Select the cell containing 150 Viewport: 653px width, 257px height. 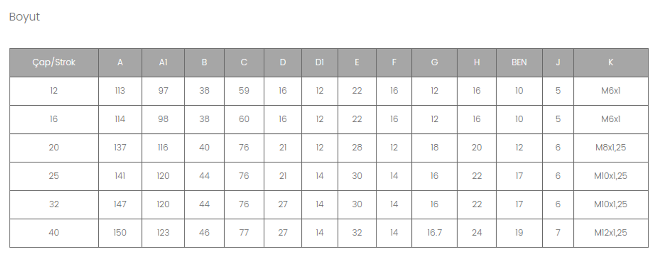point(120,233)
